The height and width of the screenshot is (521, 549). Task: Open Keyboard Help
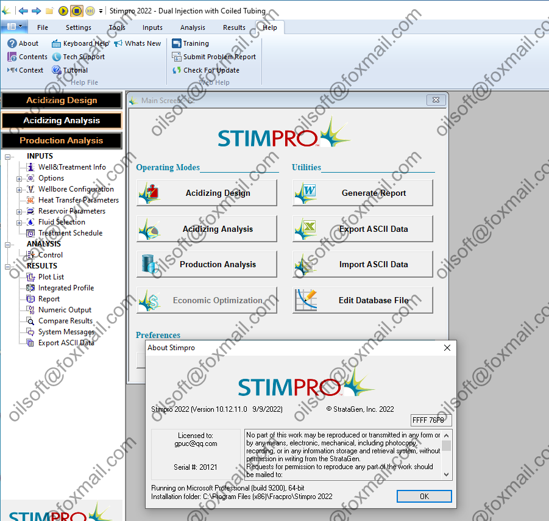click(80, 43)
